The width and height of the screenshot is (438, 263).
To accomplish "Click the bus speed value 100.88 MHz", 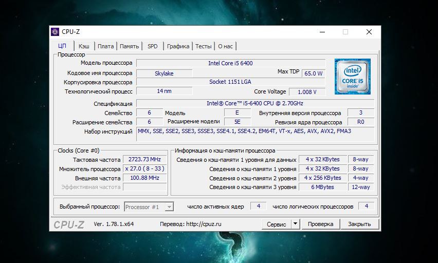I will click(144, 178).
